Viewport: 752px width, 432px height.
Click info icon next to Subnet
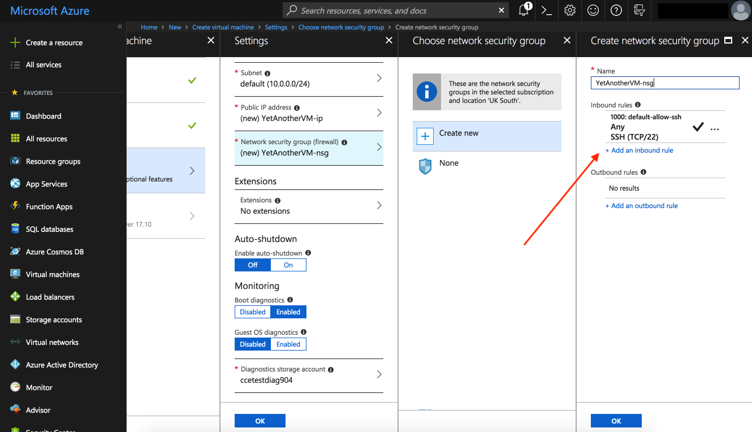pos(267,74)
